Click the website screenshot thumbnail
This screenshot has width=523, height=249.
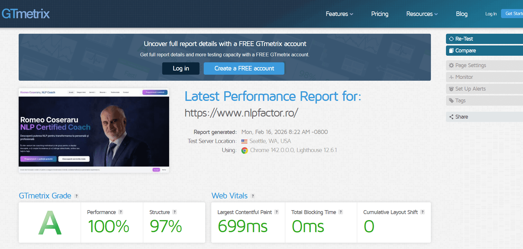[94, 130]
